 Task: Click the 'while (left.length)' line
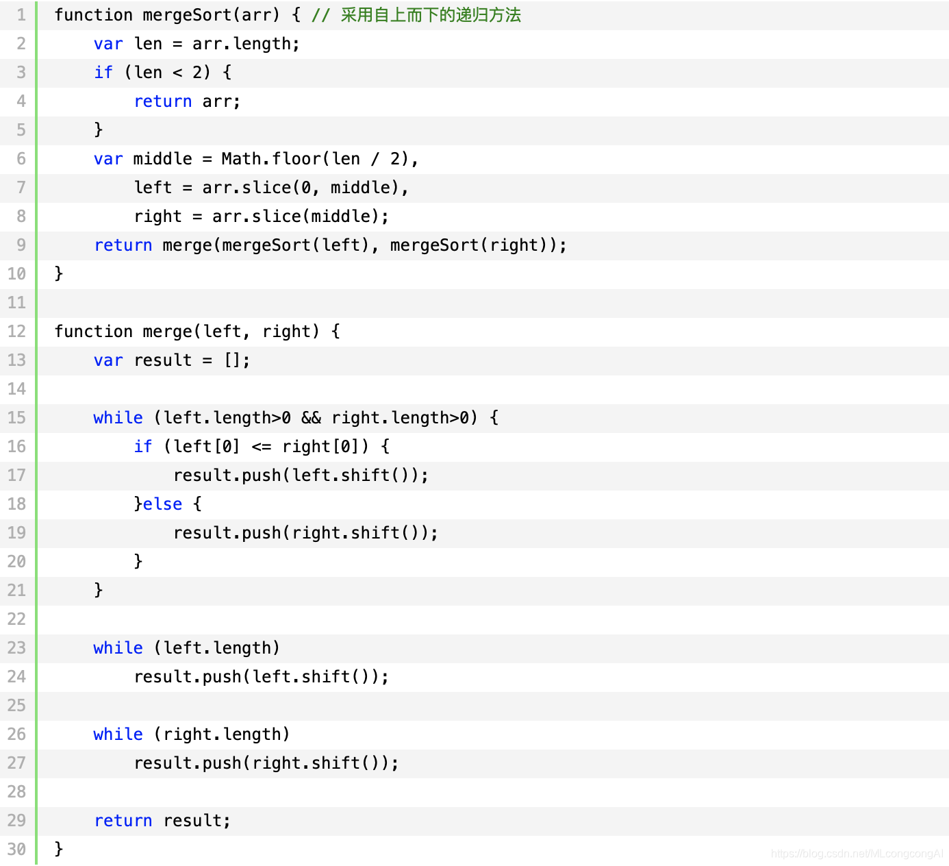click(187, 648)
